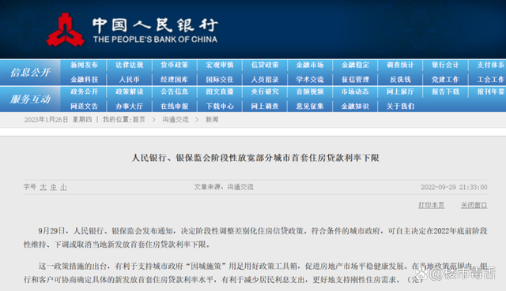Go to 货币政策 page
Screen dimensions: 506x291
(174, 65)
